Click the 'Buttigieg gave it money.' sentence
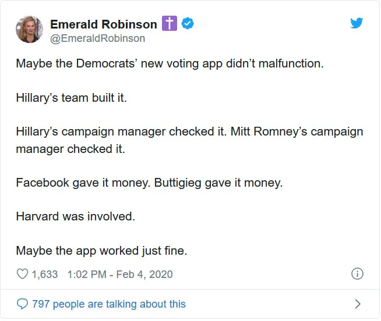The image size is (381, 321). [x=218, y=183]
